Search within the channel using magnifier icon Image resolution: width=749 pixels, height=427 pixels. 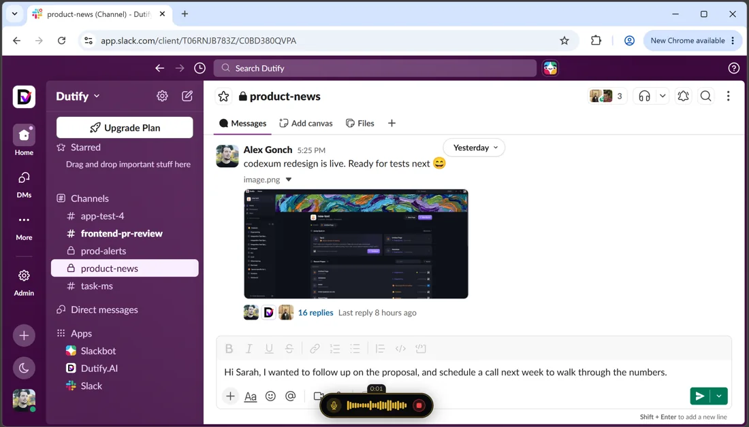(705, 96)
